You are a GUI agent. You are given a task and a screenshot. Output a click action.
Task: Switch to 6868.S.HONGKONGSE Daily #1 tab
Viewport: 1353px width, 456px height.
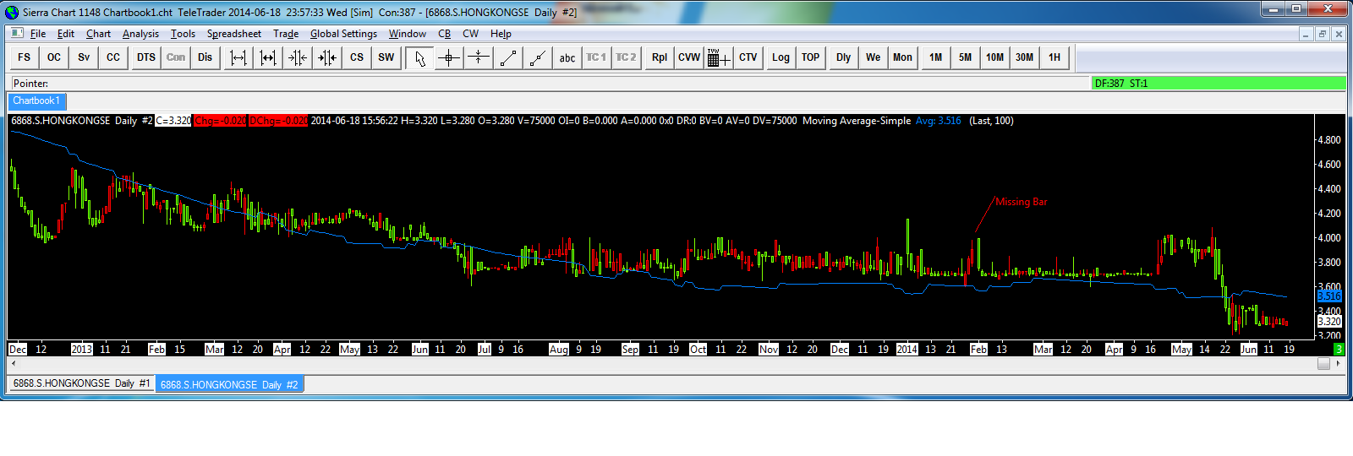pyautogui.click(x=81, y=383)
